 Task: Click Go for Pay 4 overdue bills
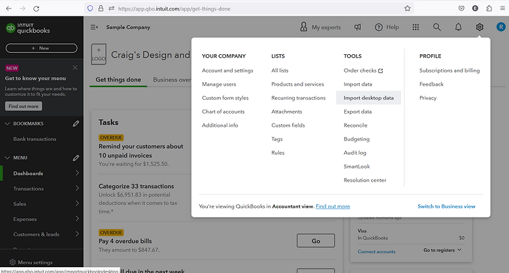[316, 241]
